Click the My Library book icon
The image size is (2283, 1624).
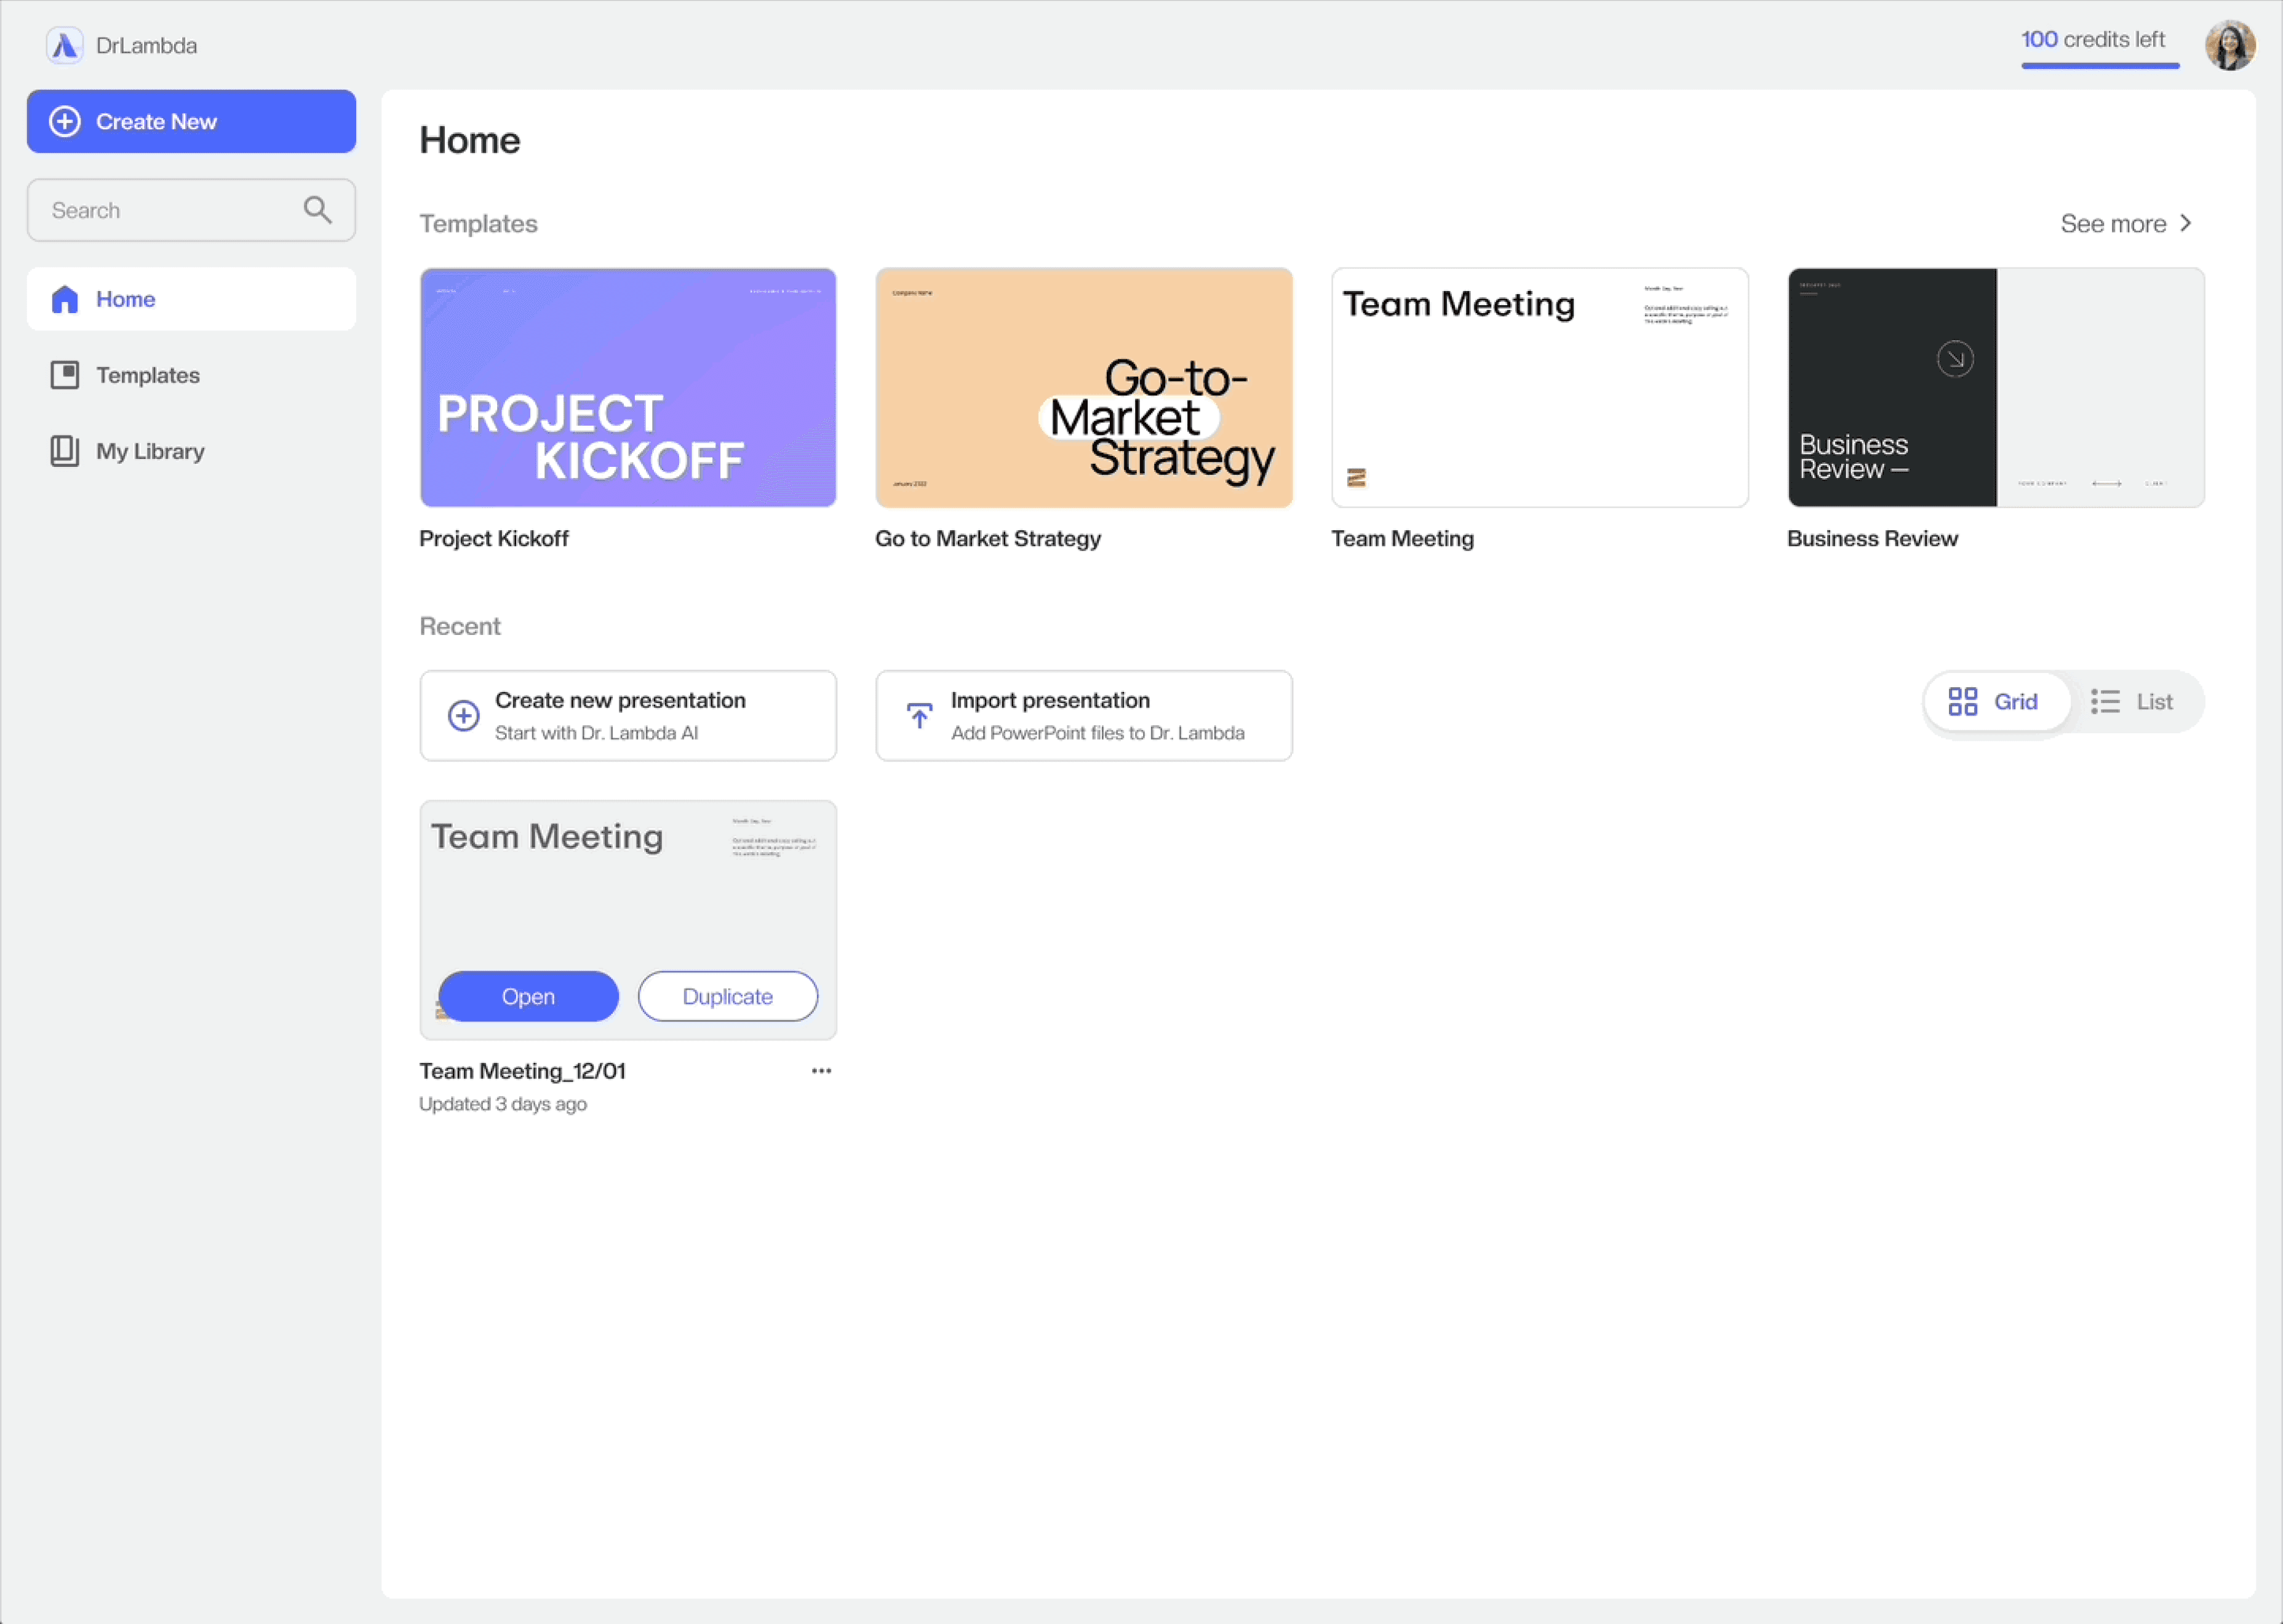coord(65,452)
